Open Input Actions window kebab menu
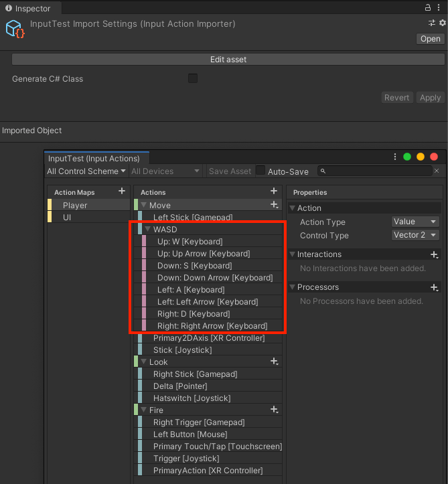448x484 pixels. [395, 157]
